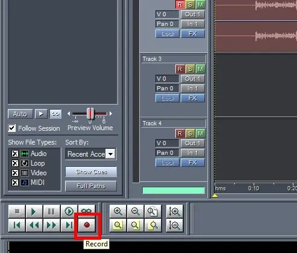Toggle the loop preview button beside Auto
The height and width of the screenshot is (253, 297).
tap(55, 114)
